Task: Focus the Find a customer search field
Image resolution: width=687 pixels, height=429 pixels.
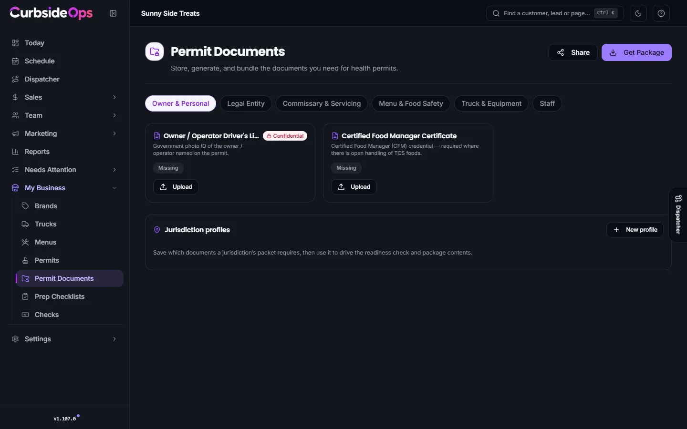Action: 555,13
